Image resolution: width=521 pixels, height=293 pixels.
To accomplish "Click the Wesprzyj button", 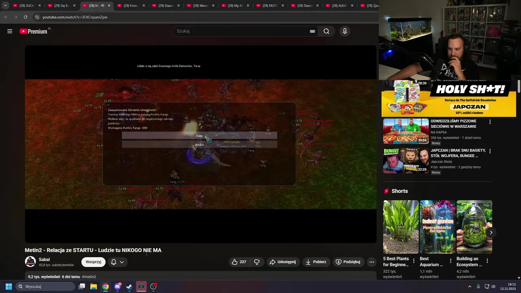I will [93, 262].
